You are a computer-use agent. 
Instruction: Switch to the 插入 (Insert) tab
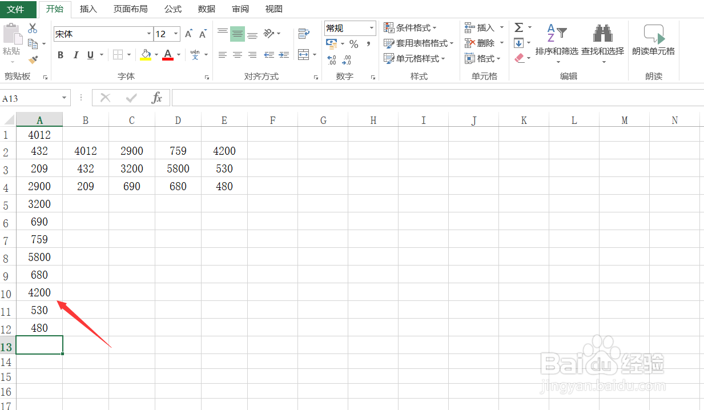coord(88,9)
